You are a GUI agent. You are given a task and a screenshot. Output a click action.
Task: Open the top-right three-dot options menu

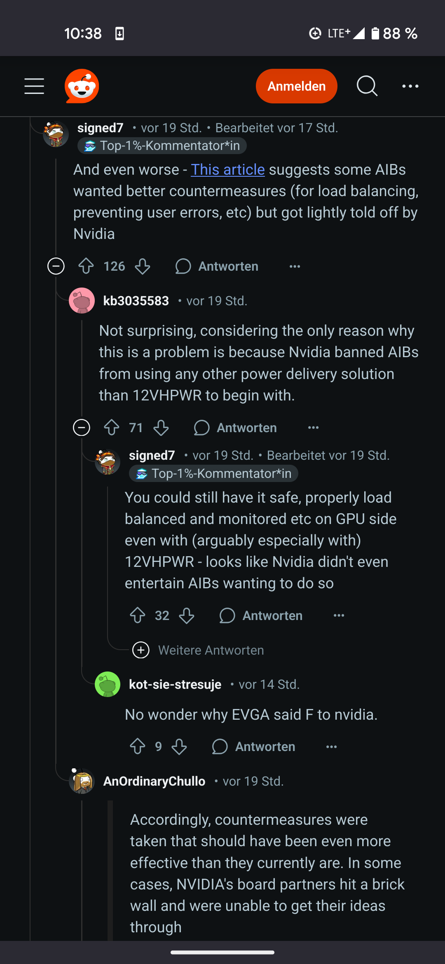(x=410, y=86)
